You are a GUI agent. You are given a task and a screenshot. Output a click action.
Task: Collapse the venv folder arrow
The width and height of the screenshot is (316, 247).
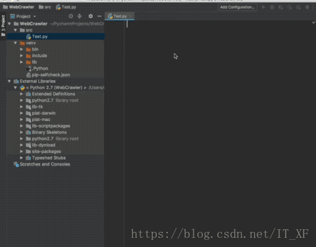click(x=16, y=43)
